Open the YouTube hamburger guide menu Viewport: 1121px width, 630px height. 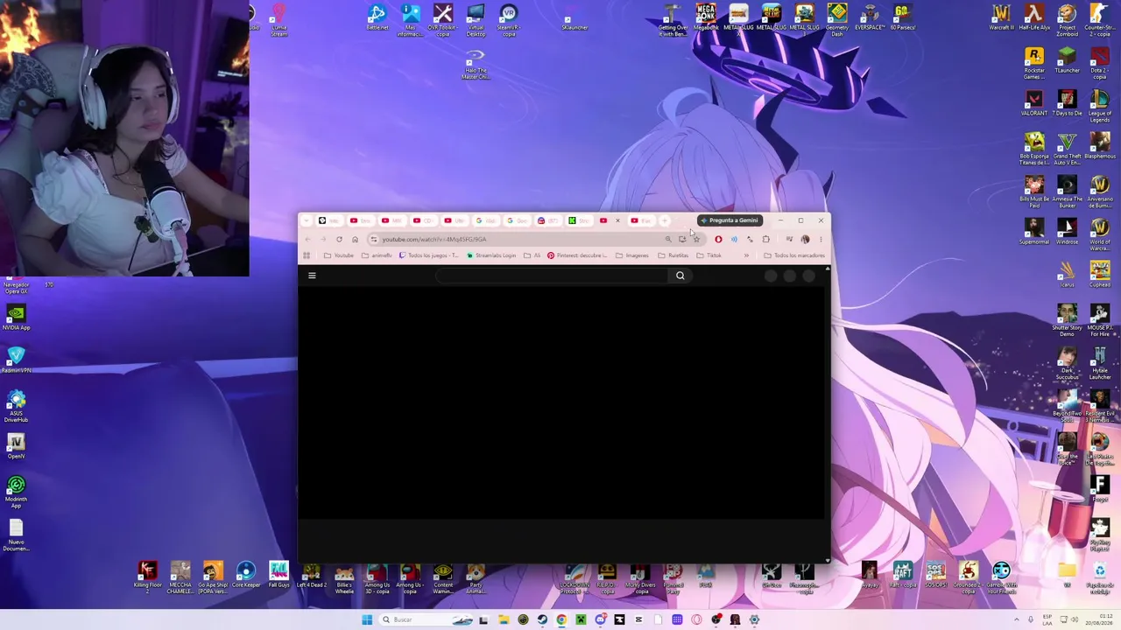click(312, 276)
